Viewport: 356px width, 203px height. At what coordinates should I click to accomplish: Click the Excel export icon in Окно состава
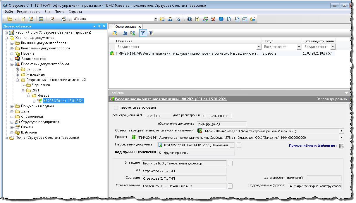coord(133,33)
